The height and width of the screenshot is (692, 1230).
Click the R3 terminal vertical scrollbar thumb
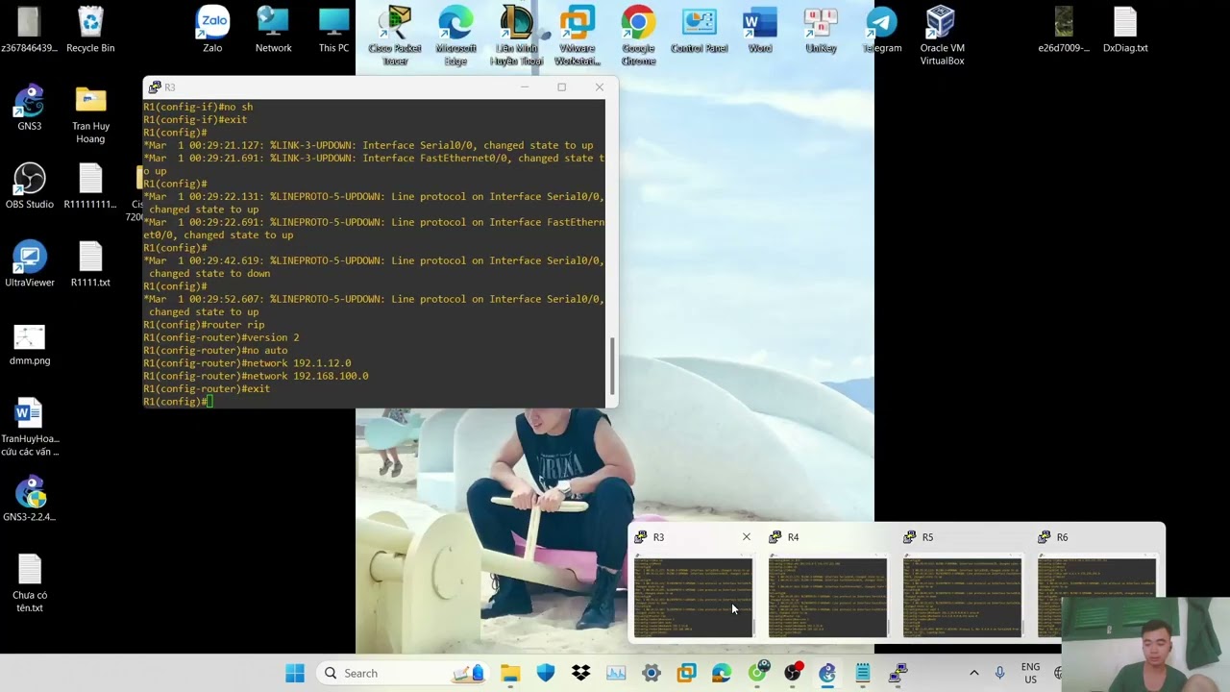pos(611,364)
